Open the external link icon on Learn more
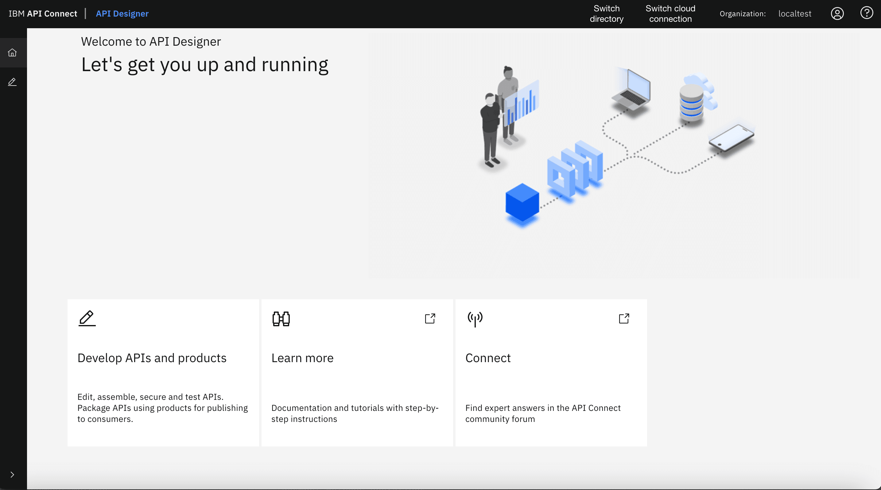Viewport: 881px width, 490px height. coord(430,319)
